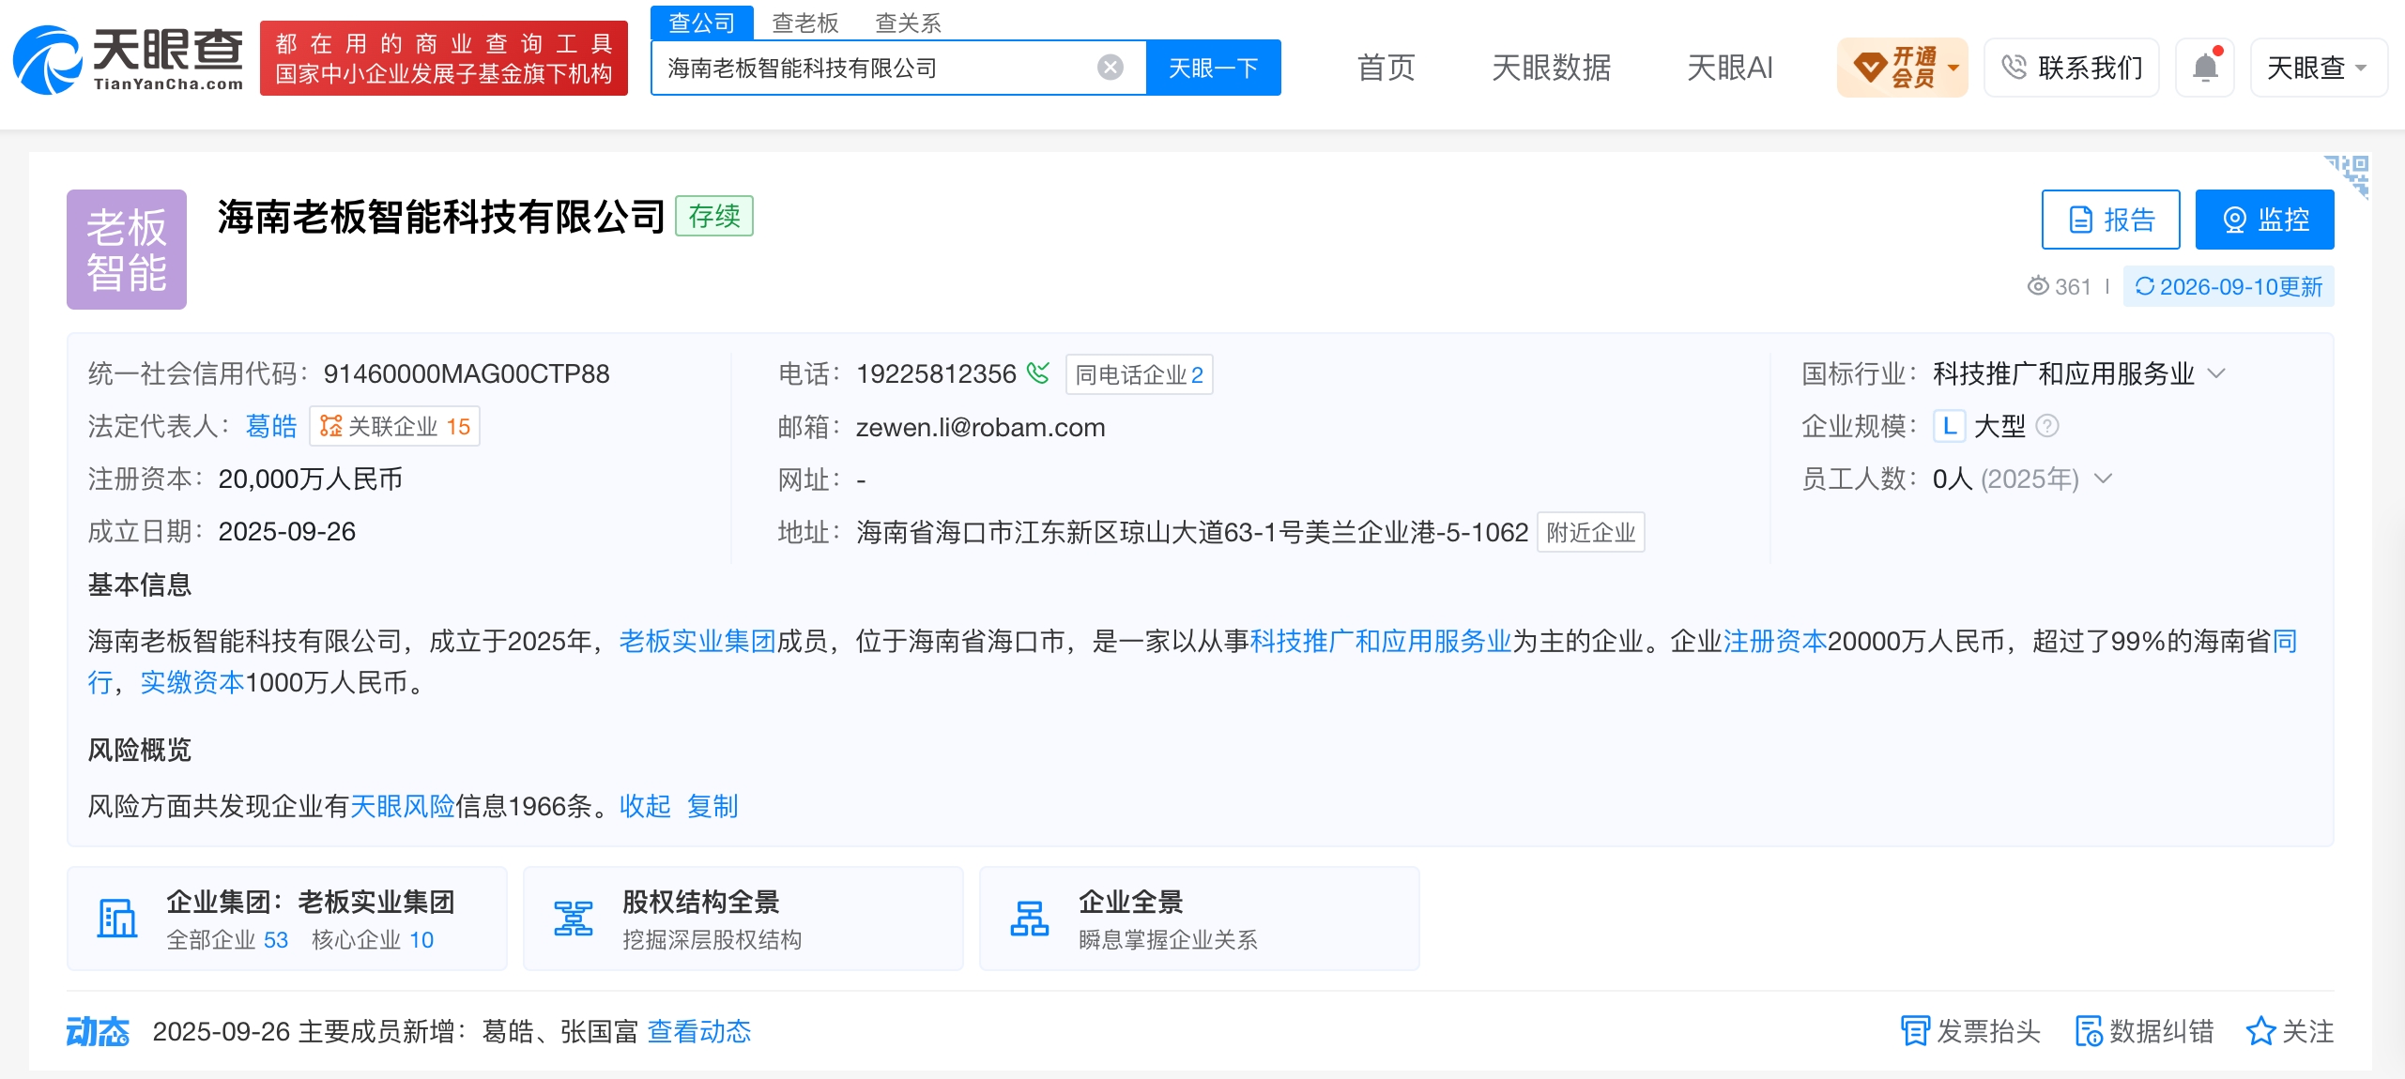Click the Tianyancha logo
Viewport: 2405px width, 1079px height.
(129, 59)
